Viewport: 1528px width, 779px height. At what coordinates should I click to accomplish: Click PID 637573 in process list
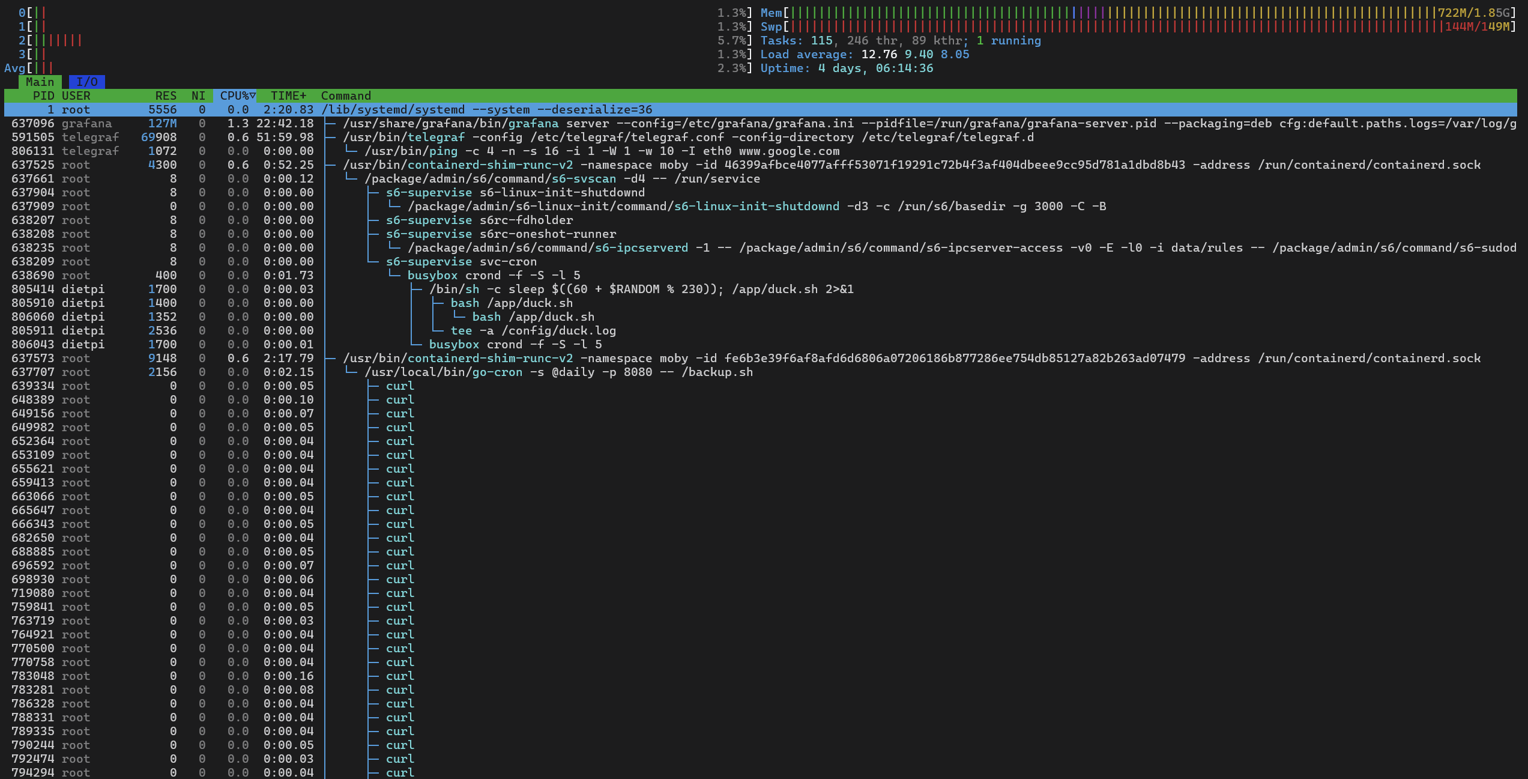[x=32, y=358]
